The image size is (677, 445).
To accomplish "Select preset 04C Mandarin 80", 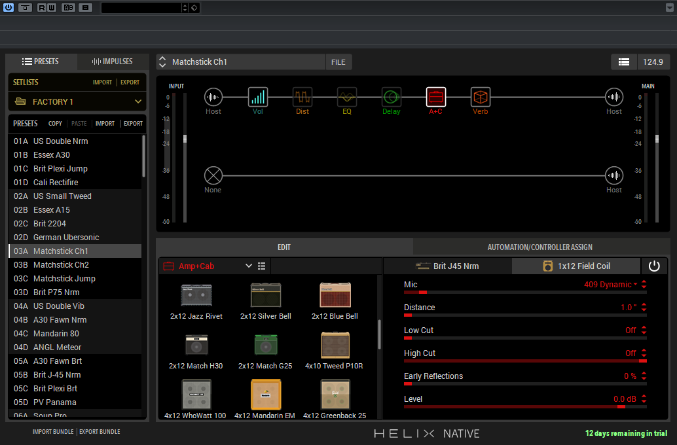I will 75,334.
